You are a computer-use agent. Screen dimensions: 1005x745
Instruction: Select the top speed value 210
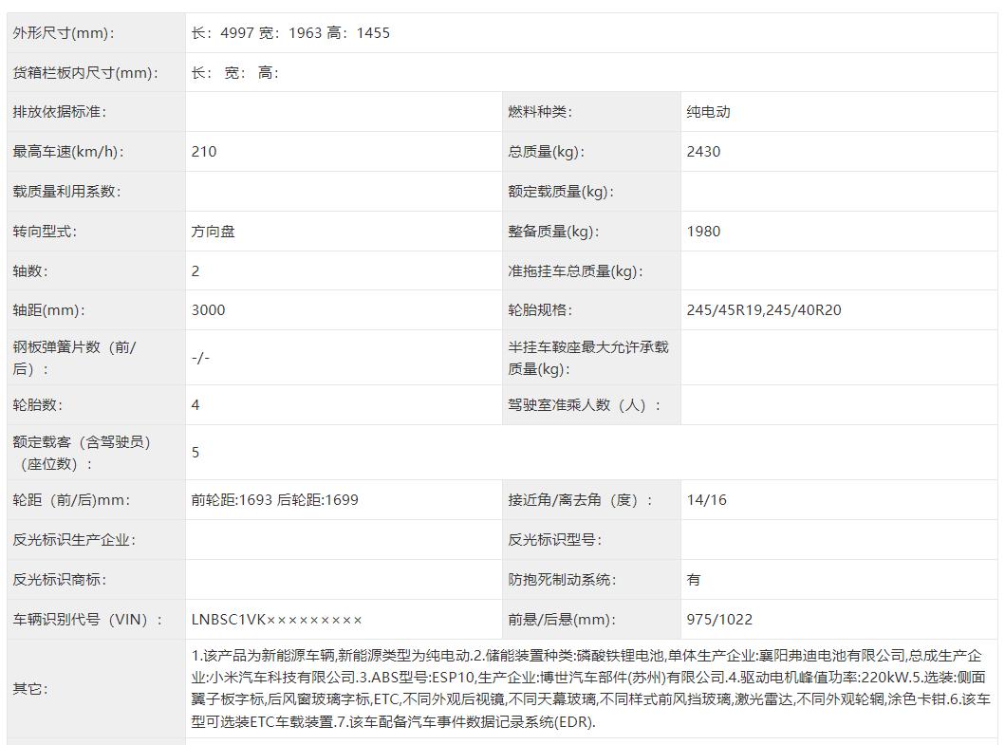click(x=200, y=150)
